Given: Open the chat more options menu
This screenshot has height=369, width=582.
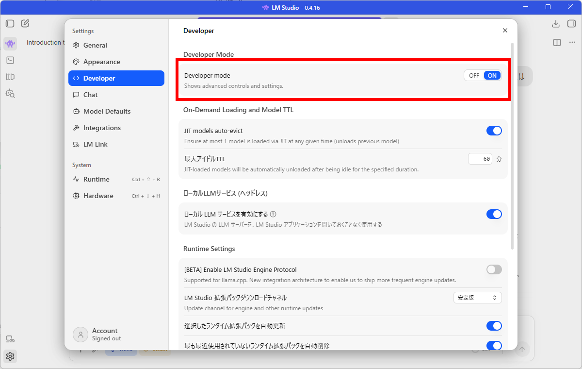Looking at the screenshot, I should (572, 43).
